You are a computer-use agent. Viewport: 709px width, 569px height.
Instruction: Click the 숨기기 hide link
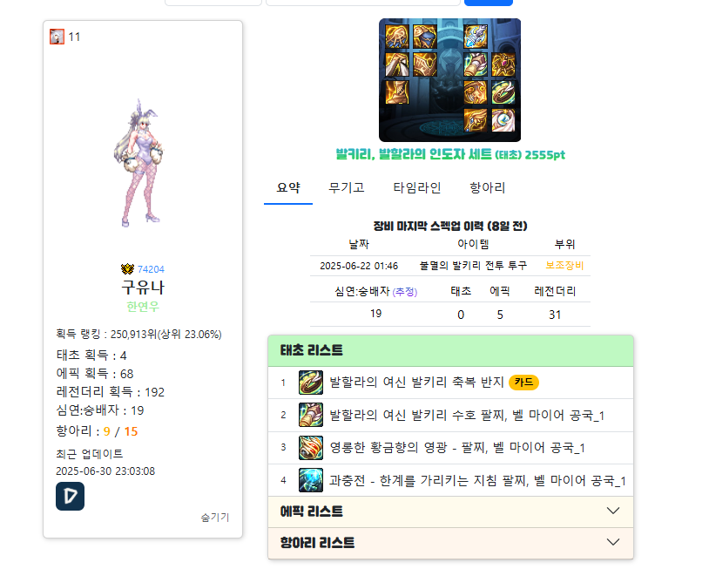215,517
